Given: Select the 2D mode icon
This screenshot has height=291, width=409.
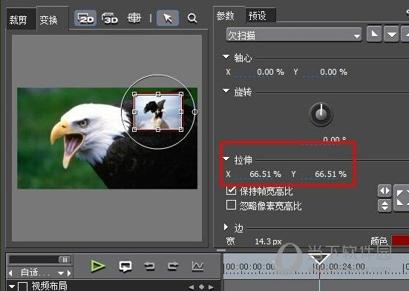Looking at the screenshot, I should pos(85,18).
